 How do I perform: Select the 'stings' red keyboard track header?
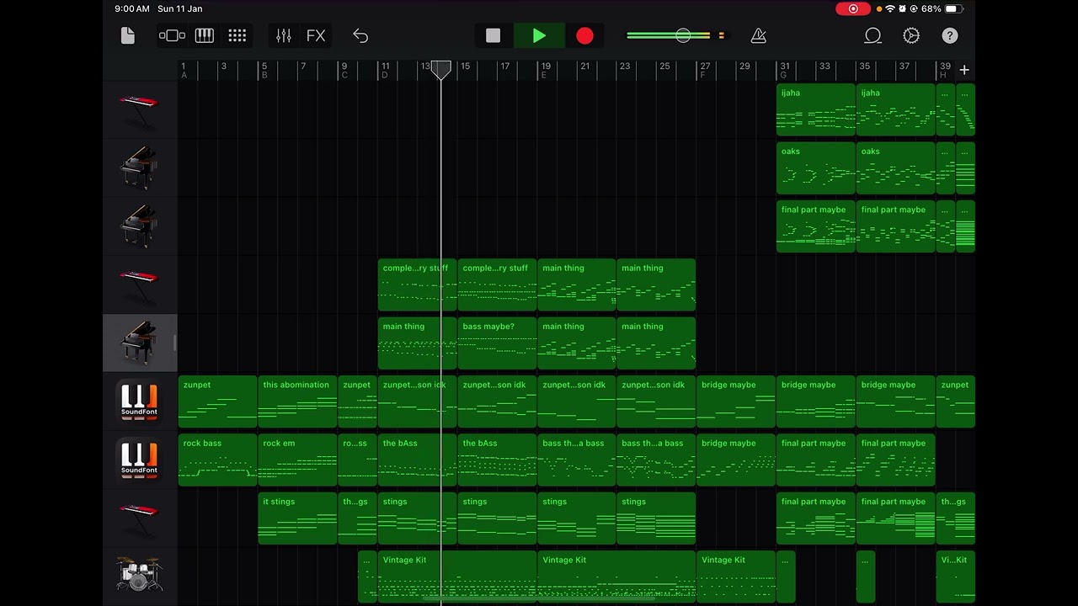tap(140, 518)
